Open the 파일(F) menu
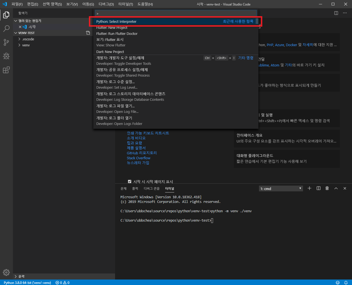Viewport: 352px width, 285px height. 17,4
